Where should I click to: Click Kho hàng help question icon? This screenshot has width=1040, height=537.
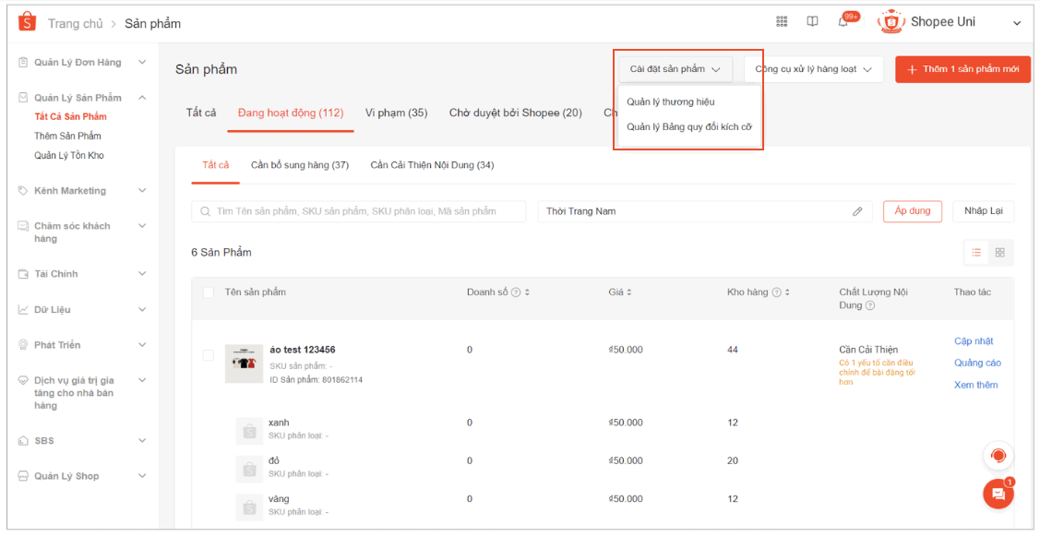777,292
